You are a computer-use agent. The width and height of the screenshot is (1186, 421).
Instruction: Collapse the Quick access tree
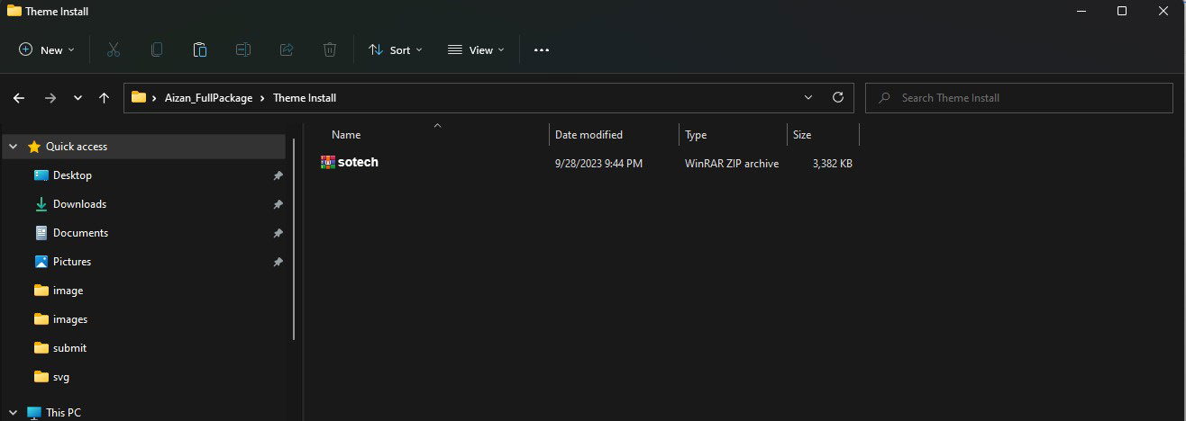click(x=14, y=147)
